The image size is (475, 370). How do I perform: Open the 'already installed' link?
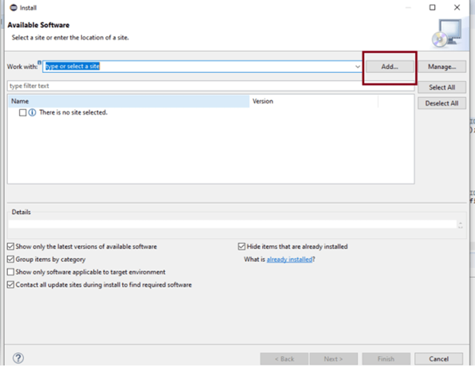click(x=289, y=259)
